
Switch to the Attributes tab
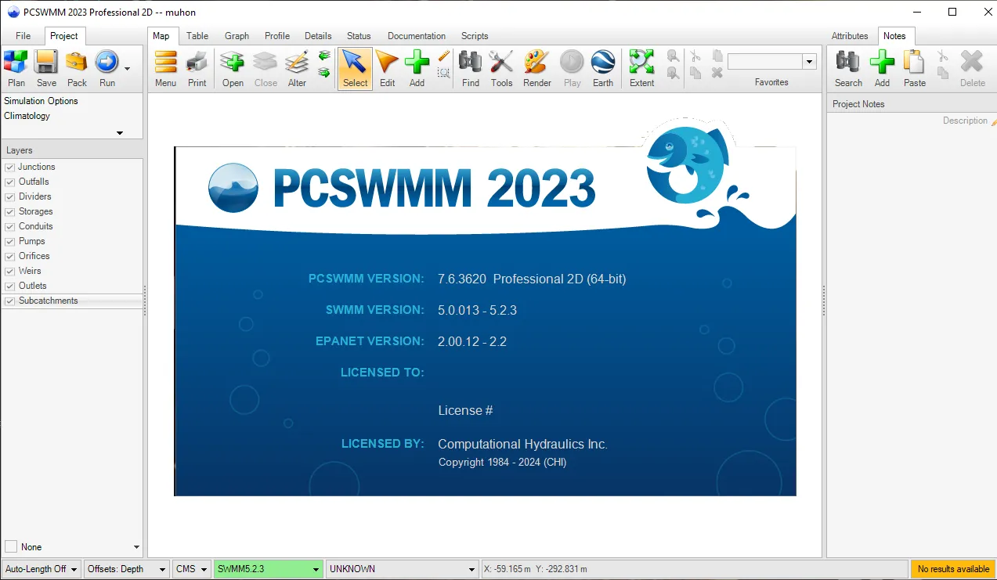point(850,36)
